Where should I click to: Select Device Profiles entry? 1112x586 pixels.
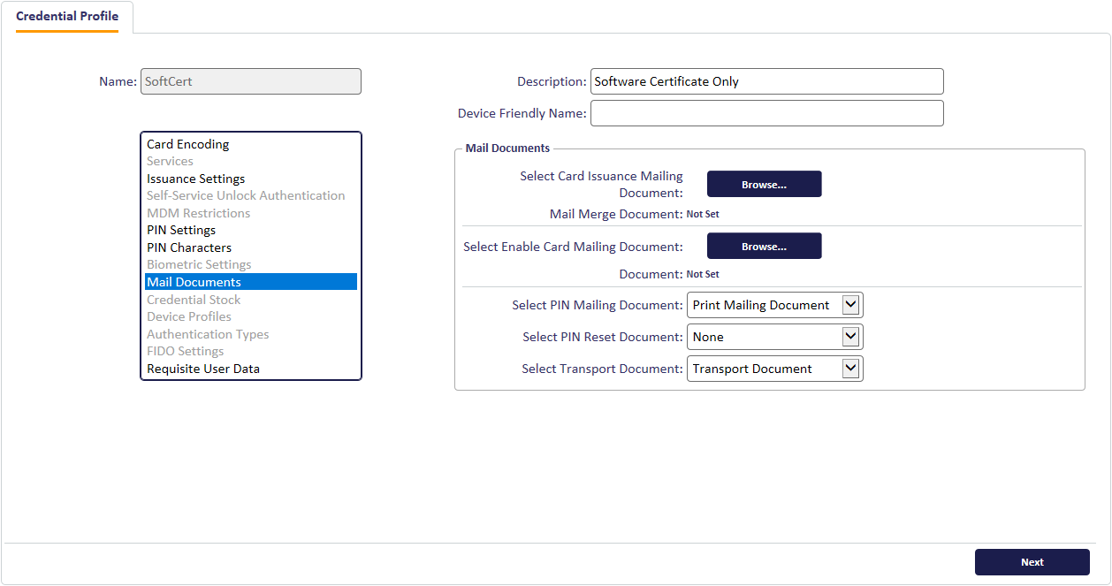point(188,316)
